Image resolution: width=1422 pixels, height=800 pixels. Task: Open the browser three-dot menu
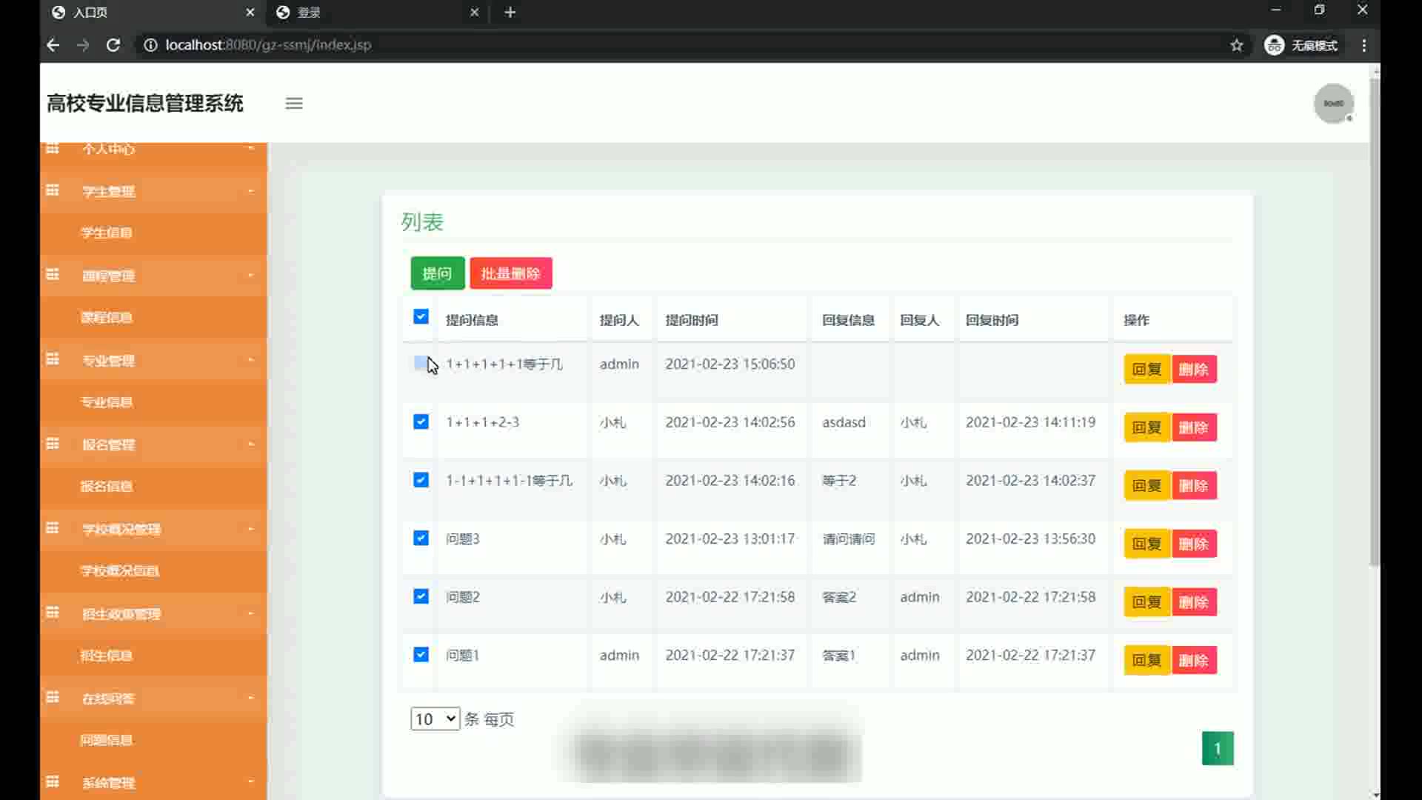click(x=1363, y=45)
